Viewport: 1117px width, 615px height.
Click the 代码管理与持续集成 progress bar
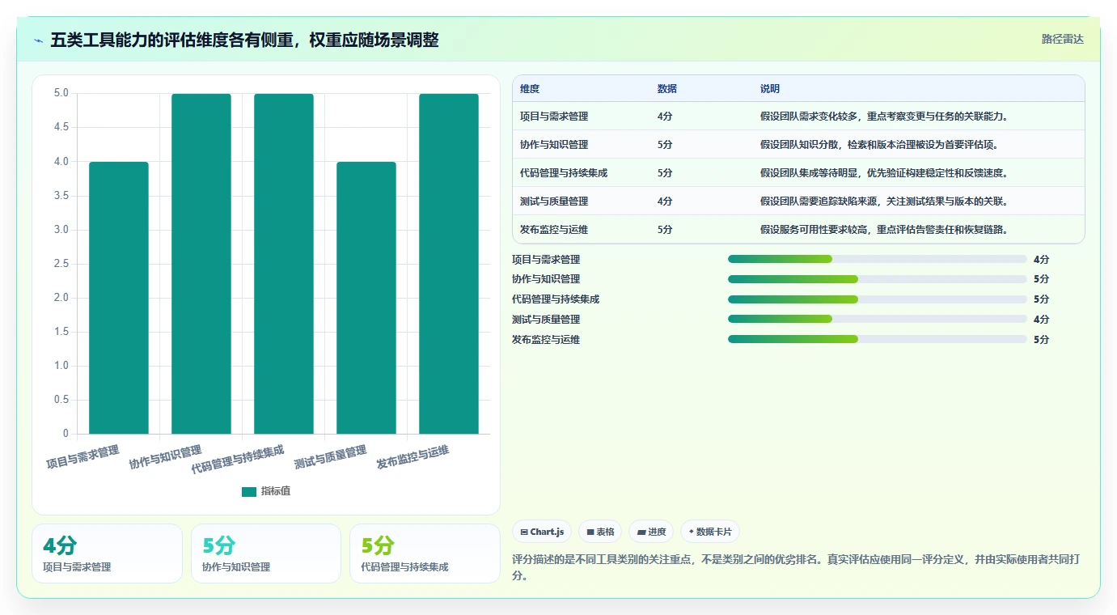(878, 299)
